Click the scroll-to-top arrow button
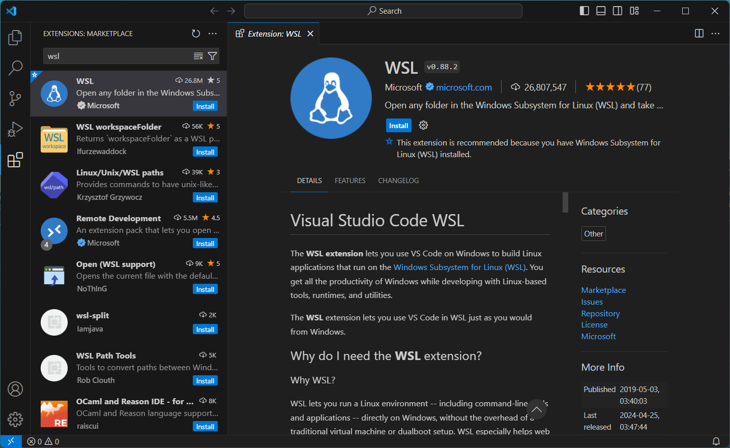The height and width of the screenshot is (448, 730). click(536, 409)
